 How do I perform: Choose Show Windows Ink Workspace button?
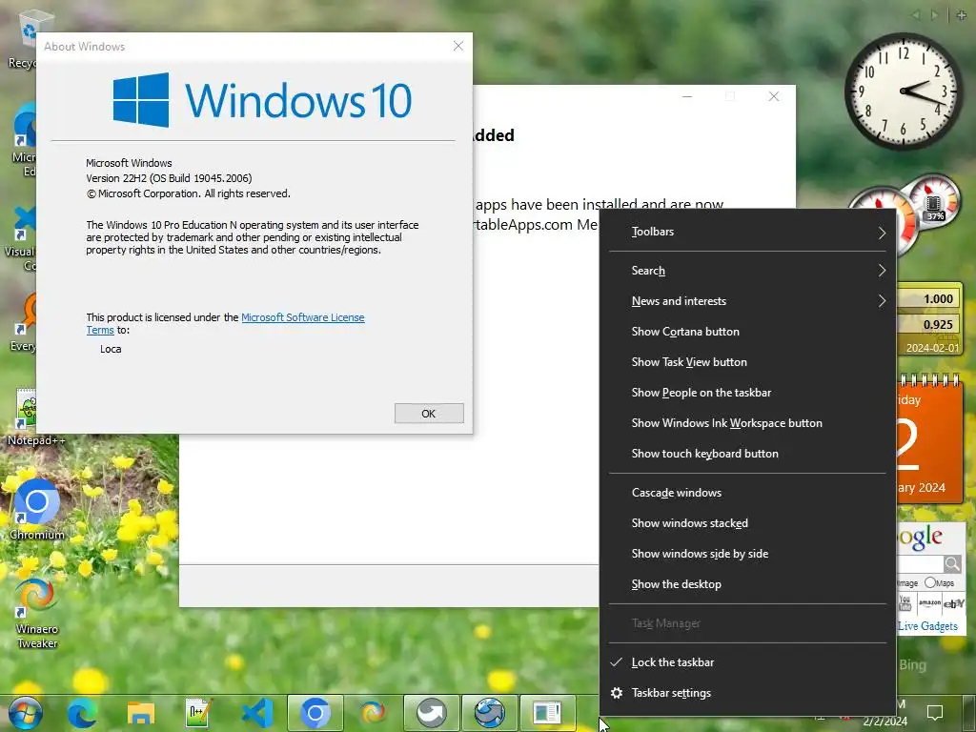click(747, 423)
